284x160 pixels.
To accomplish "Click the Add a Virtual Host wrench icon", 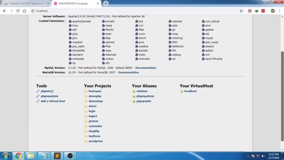I will 38,101.
